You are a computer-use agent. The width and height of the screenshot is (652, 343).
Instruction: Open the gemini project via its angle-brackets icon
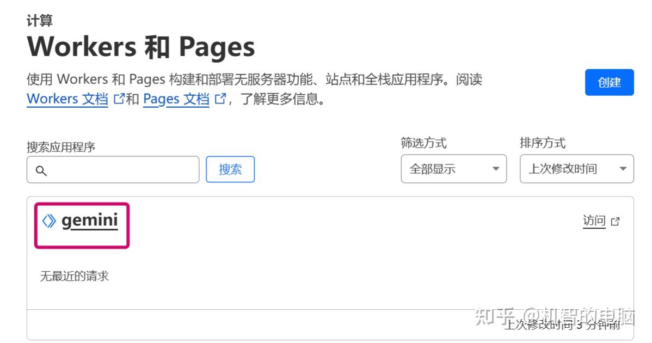pos(50,221)
